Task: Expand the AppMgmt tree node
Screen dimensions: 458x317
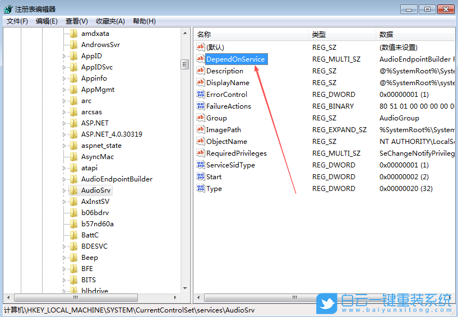Action: tap(64, 90)
